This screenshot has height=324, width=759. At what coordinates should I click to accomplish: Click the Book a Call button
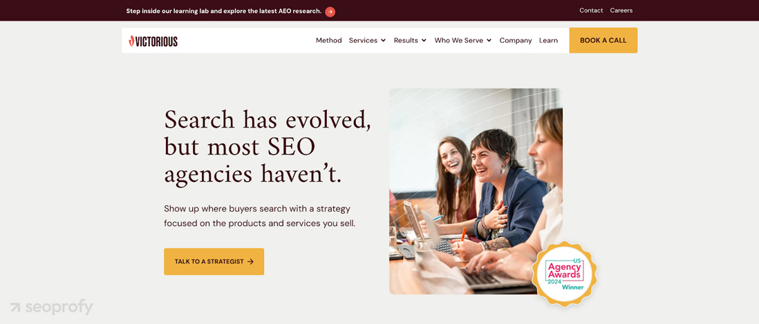click(603, 40)
